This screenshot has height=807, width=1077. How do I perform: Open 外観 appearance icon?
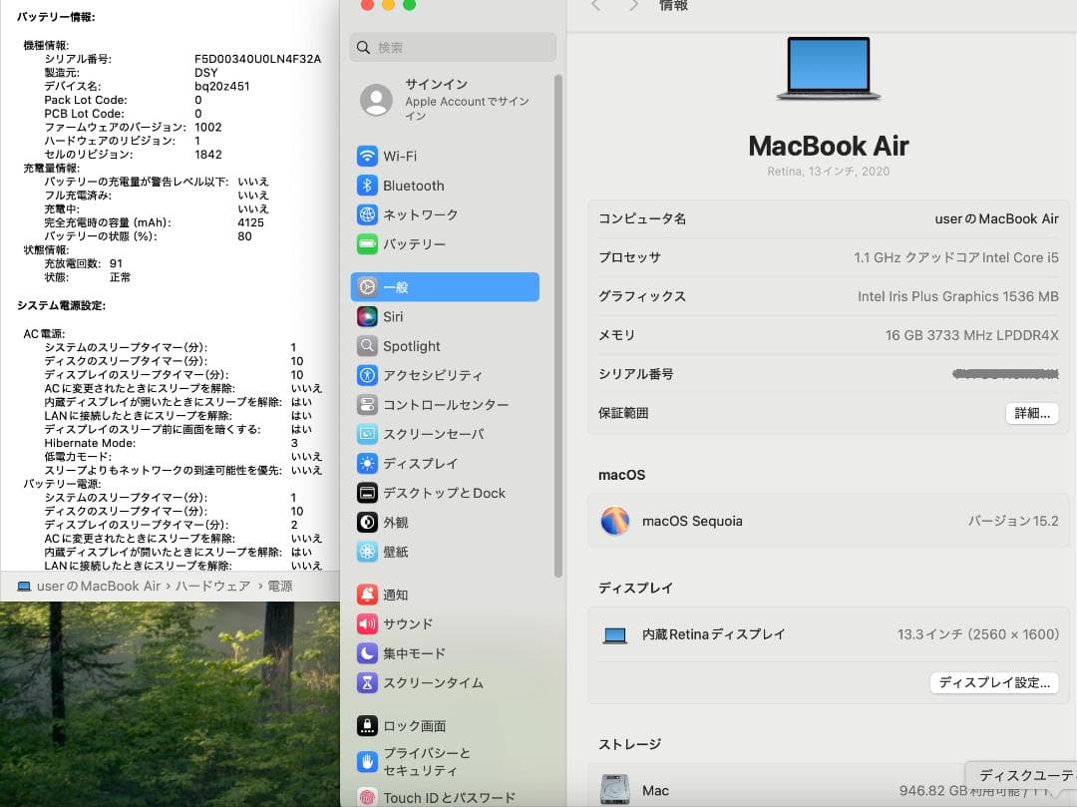pos(367,523)
